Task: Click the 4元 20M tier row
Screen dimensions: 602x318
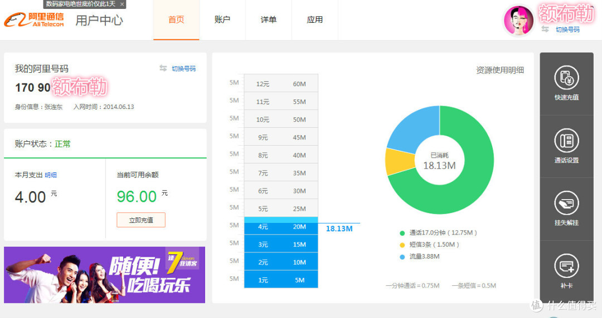Action: pos(281,226)
